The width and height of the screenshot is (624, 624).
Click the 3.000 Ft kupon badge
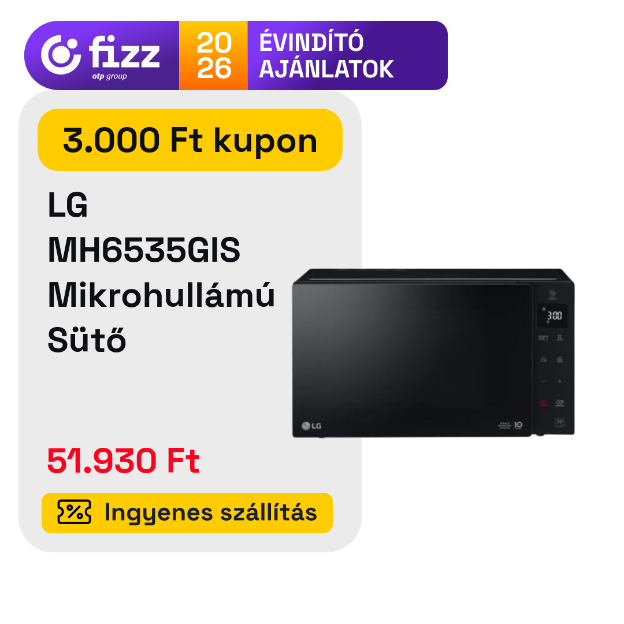(x=190, y=140)
